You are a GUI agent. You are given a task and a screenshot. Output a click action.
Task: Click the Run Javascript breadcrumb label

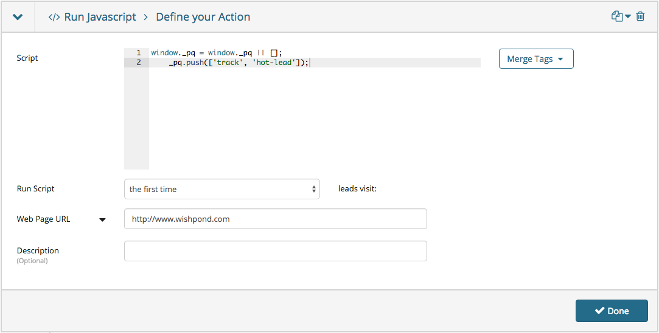100,17
